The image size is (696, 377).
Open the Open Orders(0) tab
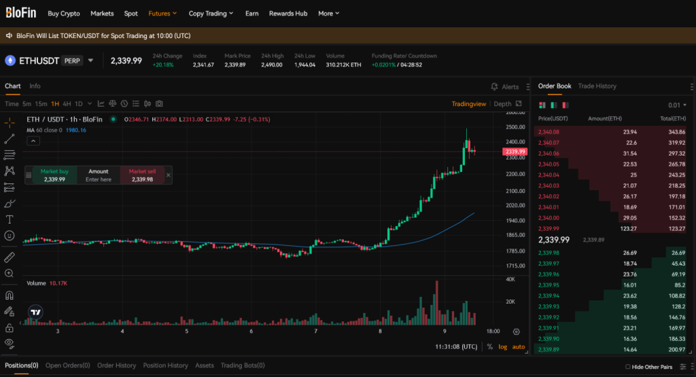(67, 365)
